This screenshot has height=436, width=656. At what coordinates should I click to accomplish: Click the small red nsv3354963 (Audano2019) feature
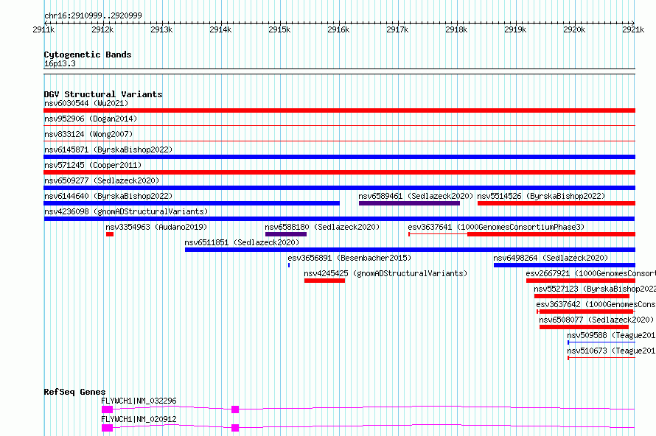coord(110,234)
